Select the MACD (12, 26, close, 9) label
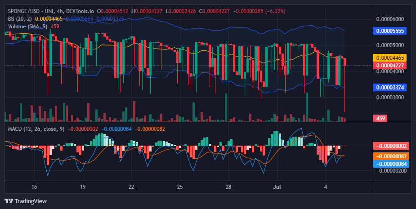The height and width of the screenshot is (209, 416). tap(36, 129)
